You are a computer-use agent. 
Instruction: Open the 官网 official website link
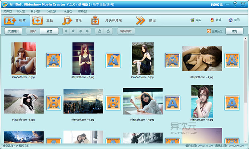pos(234,20)
